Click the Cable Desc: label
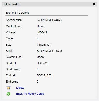 pos(14,26)
